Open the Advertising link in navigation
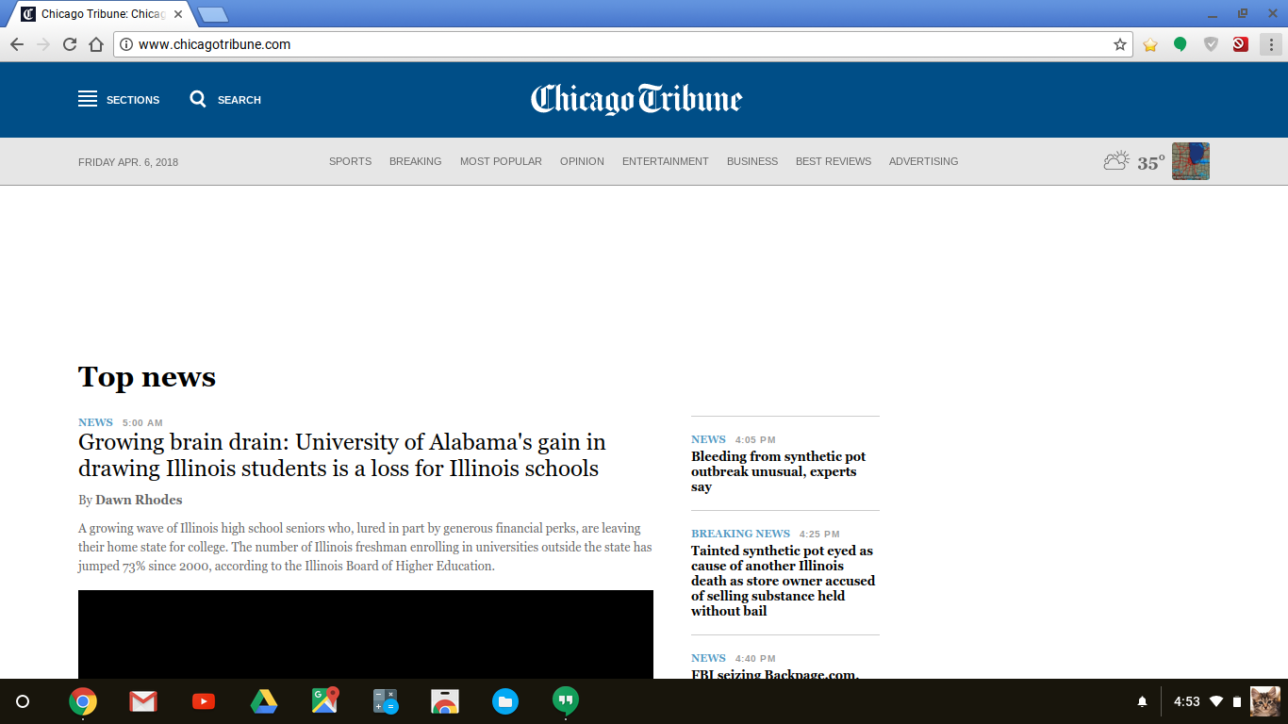This screenshot has width=1288, height=724. point(924,161)
